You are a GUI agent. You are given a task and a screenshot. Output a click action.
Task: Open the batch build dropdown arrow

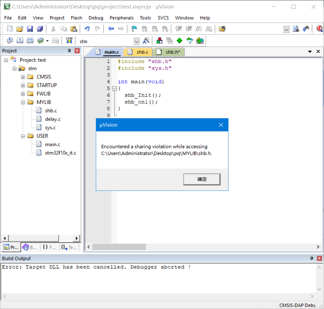47,41
